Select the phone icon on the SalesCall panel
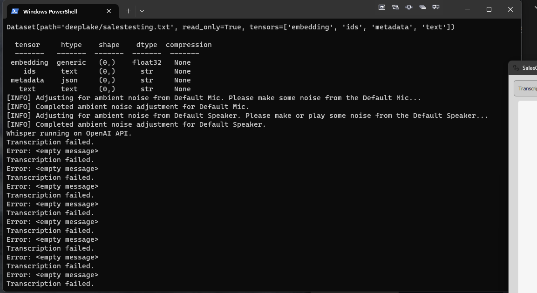Viewport: 537px width, 293px height. click(517, 68)
